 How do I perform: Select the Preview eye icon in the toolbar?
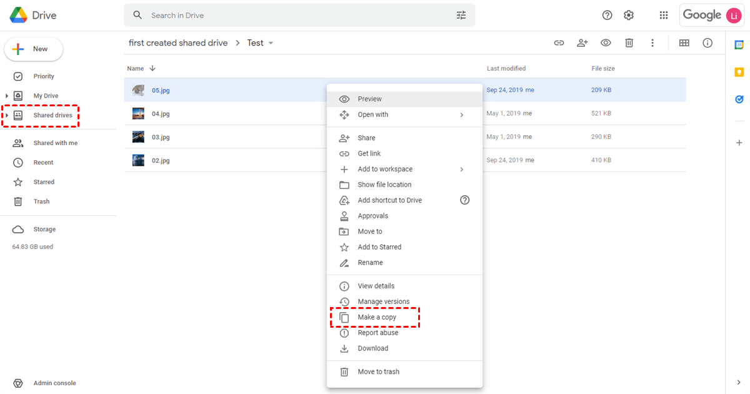pyautogui.click(x=605, y=43)
